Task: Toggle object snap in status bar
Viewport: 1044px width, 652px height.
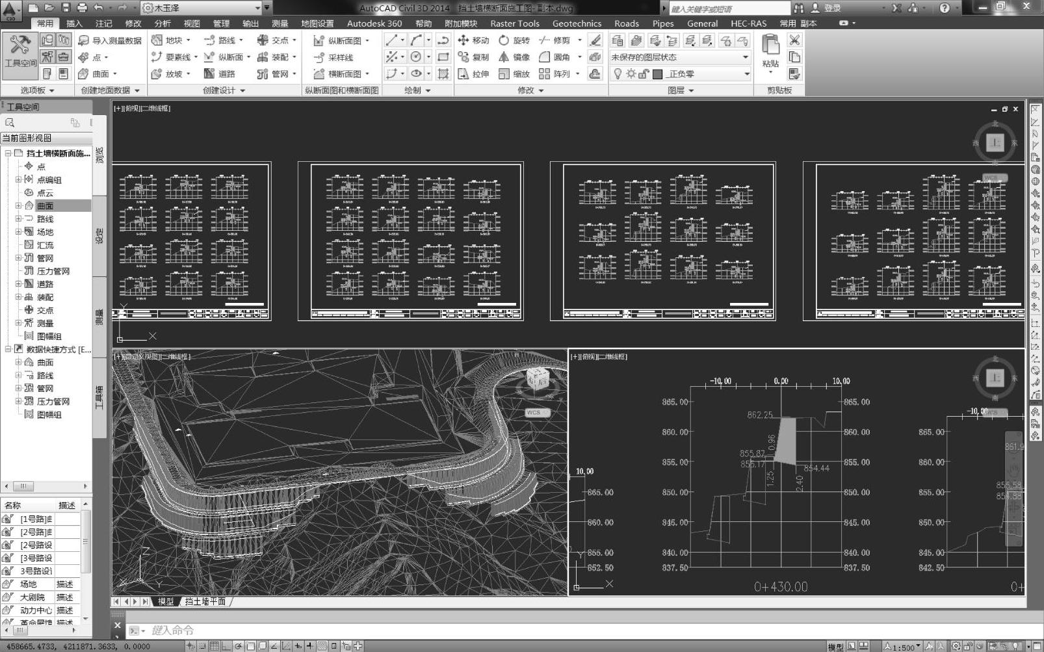Action: tap(250, 646)
